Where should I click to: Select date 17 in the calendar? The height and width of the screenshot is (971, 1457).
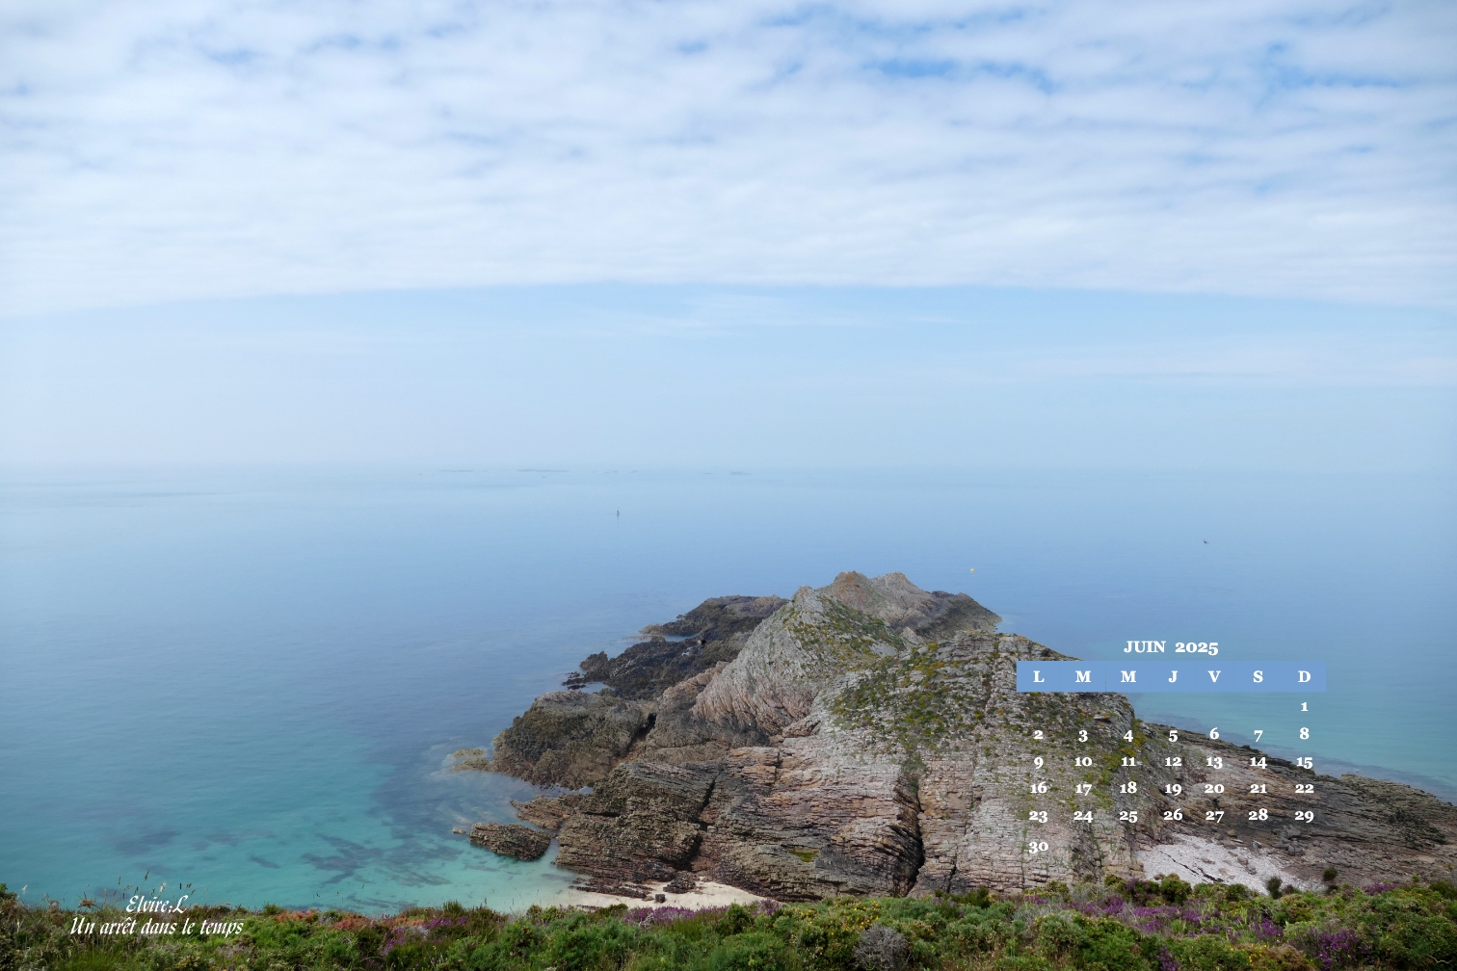point(1083,789)
